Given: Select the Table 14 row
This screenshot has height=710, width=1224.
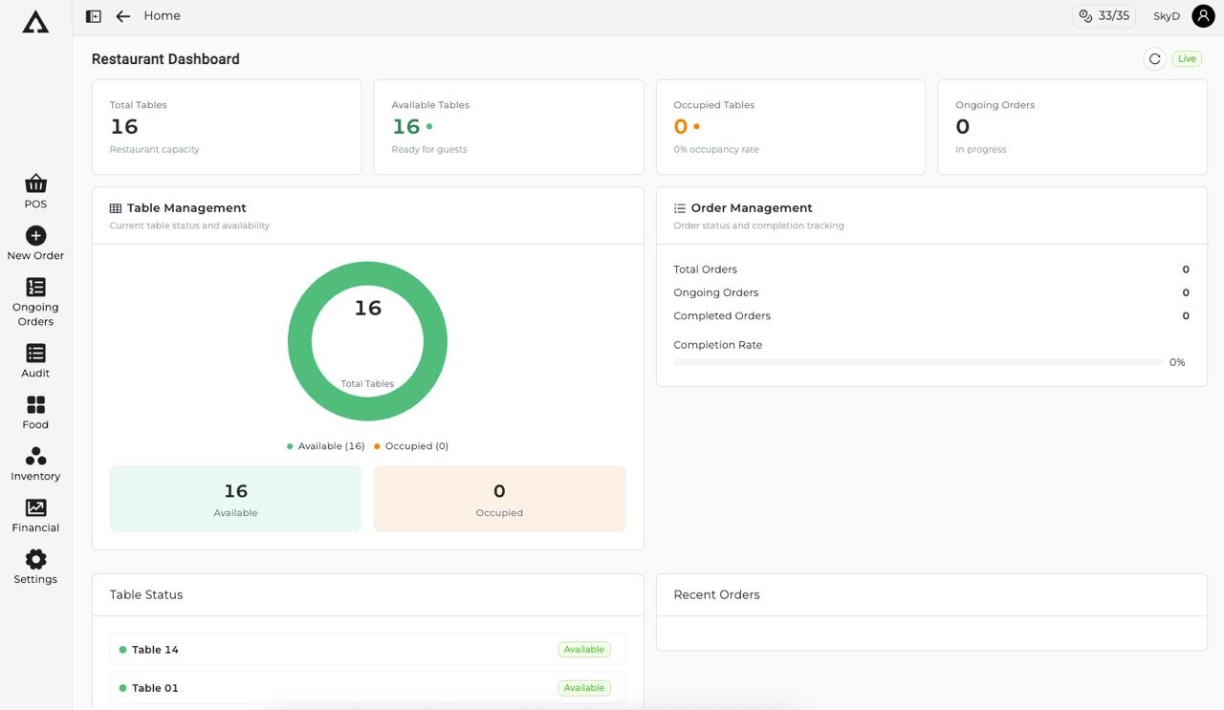Looking at the screenshot, I should pos(367,650).
